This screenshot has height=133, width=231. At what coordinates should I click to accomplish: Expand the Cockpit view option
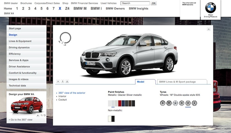tap(62, 100)
